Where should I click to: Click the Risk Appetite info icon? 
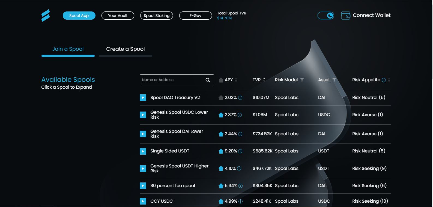point(384,80)
